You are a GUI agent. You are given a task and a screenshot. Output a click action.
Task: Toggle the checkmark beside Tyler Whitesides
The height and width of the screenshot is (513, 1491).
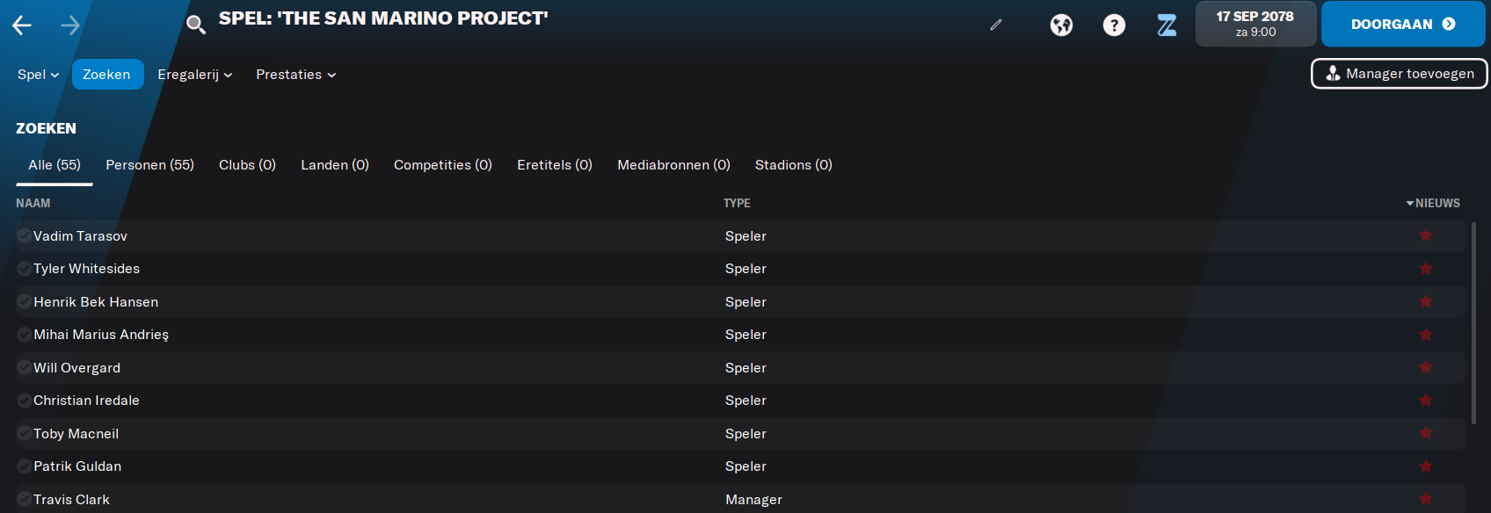tap(24, 269)
